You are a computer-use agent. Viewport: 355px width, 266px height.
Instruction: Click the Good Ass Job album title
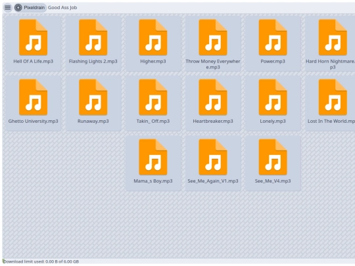click(62, 8)
